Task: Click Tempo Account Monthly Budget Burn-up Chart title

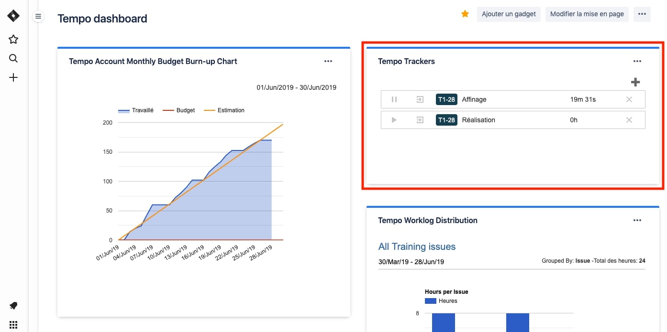Action: click(153, 61)
